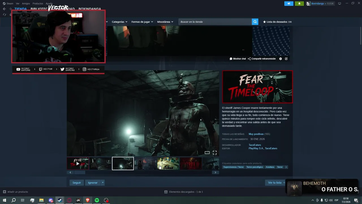This screenshot has height=204, width=362.
Task: Click the Boxindanga profile avatar
Action: click(x=308, y=4)
